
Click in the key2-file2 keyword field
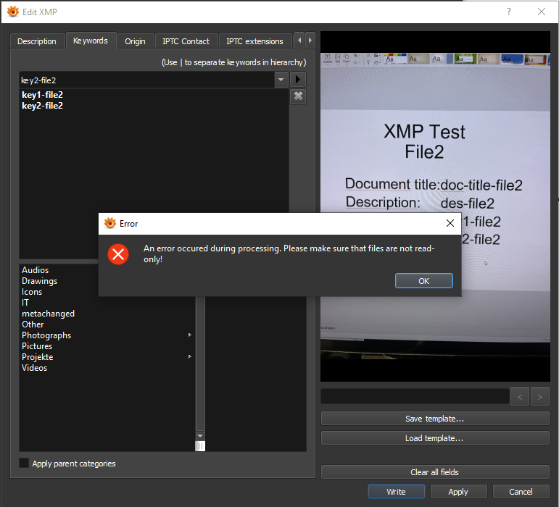tap(147, 80)
